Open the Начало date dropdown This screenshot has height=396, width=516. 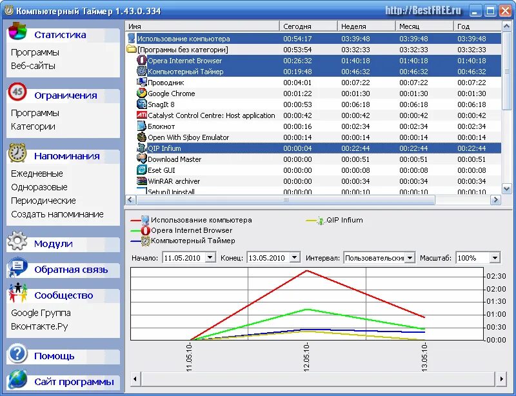tap(210, 257)
